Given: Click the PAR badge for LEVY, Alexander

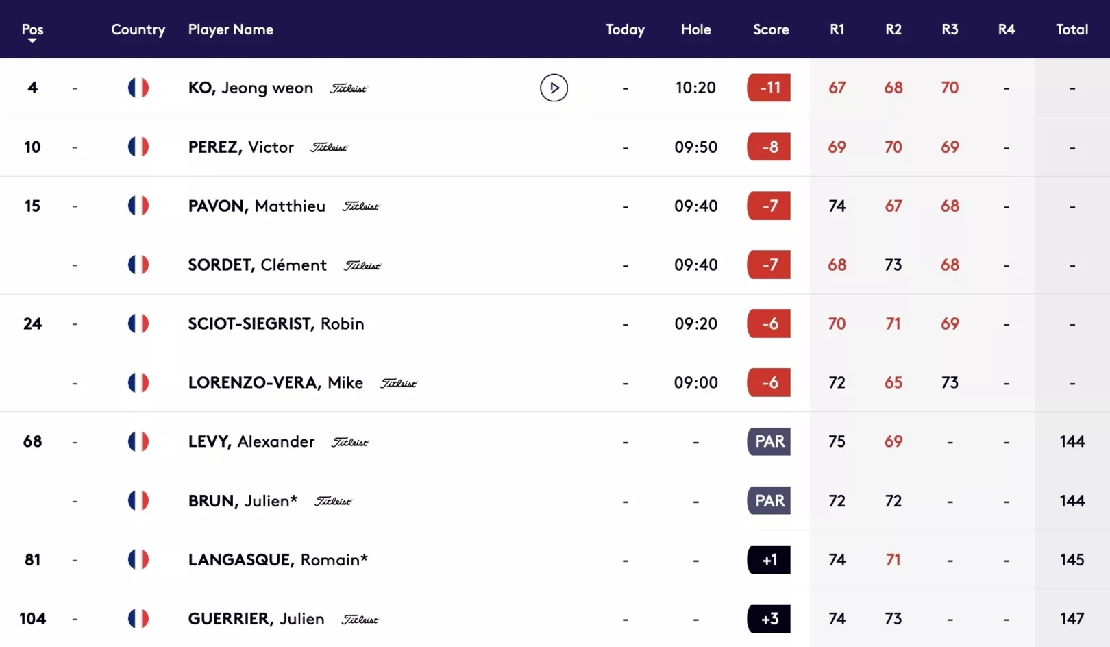Looking at the screenshot, I should pos(769,441).
